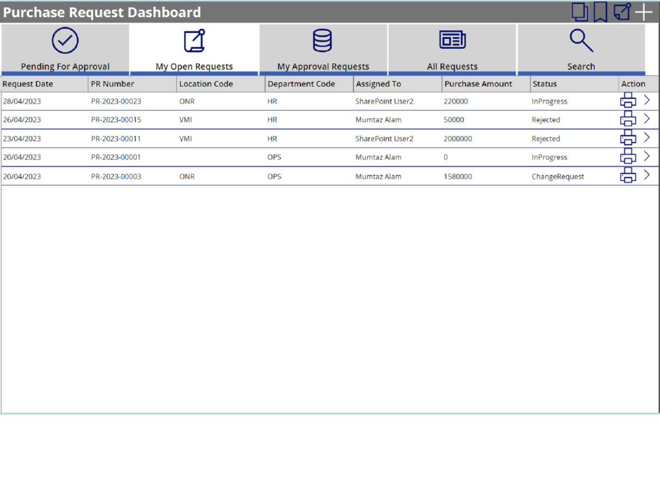The height and width of the screenshot is (495, 660).
Task: Click the edit note icon in header
Action: pos(622,11)
